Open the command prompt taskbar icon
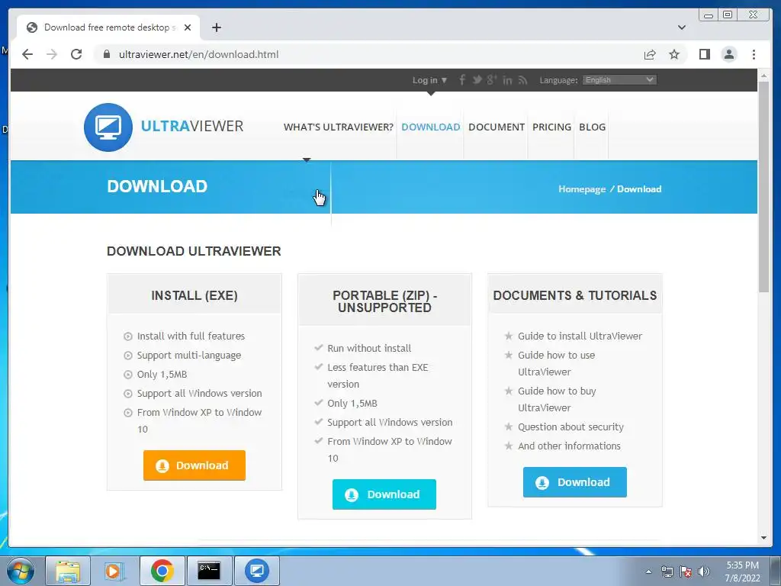The height and width of the screenshot is (586, 781). (x=209, y=571)
